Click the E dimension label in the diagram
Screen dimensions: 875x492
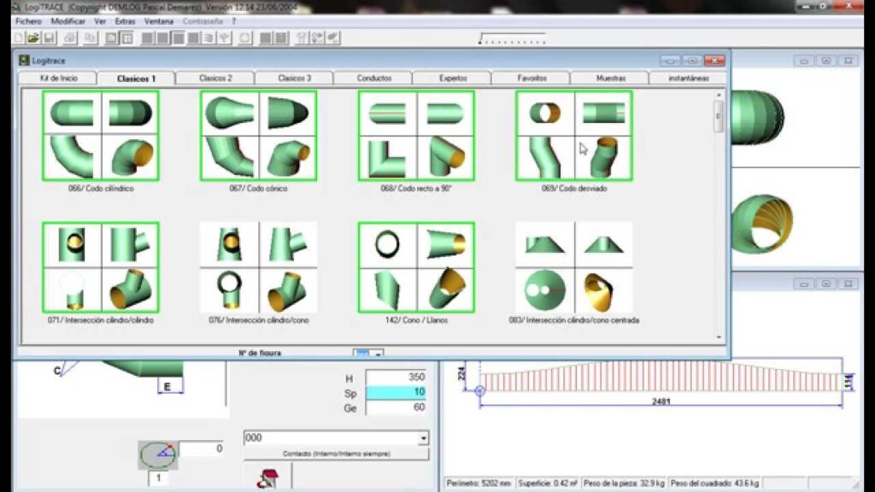point(167,387)
